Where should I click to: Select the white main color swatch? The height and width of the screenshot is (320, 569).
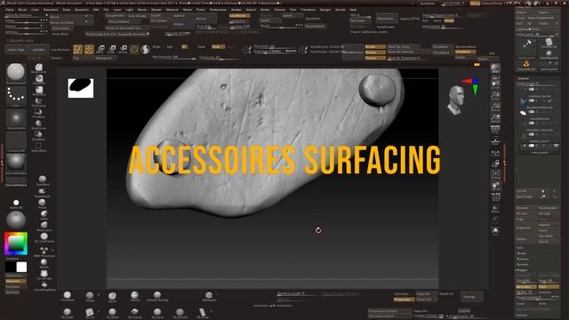(x=21, y=267)
